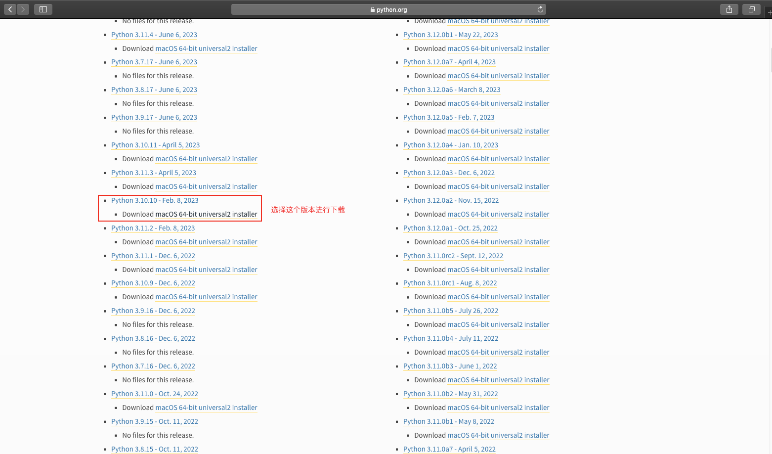Screen dimensions: 772x454
Task: Reload the python.org page
Action: (x=540, y=9)
